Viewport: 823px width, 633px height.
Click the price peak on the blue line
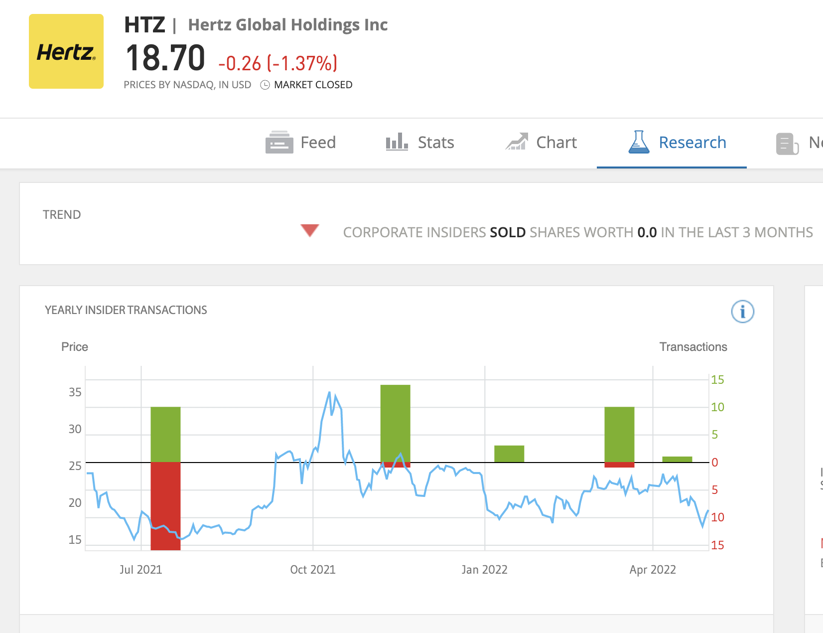(329, 393)
